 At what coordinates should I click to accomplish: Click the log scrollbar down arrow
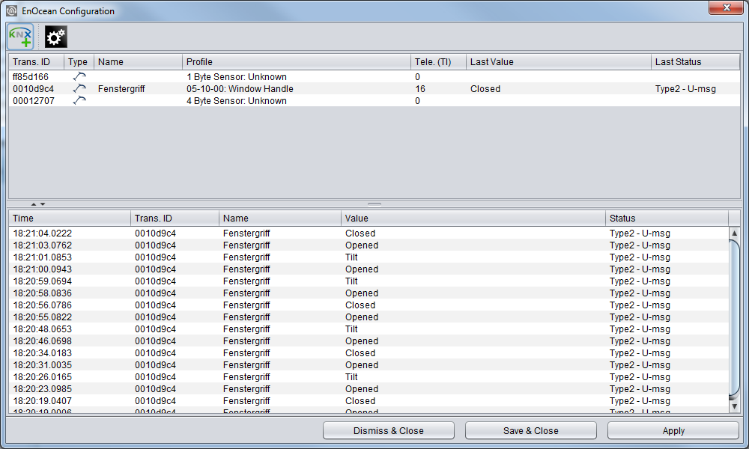point(734,406)
